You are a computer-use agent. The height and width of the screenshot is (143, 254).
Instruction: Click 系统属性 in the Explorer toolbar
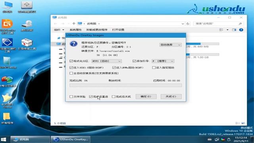click(x=75, y=30)
